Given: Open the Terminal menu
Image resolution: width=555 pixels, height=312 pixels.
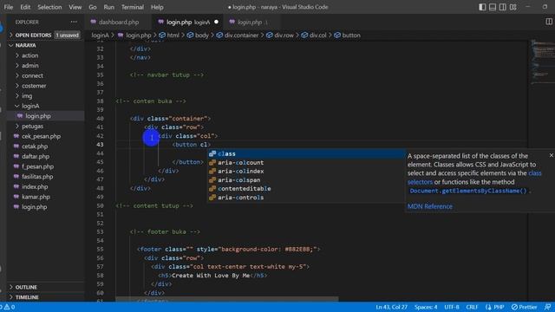Looking at the screenshot, I should (133, 7).
